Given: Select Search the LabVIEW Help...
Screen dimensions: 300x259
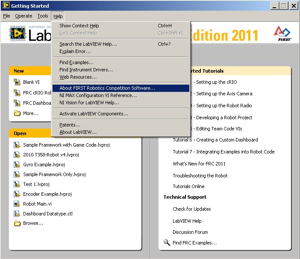Looking at the screenshot, I should tap(121, 44).
